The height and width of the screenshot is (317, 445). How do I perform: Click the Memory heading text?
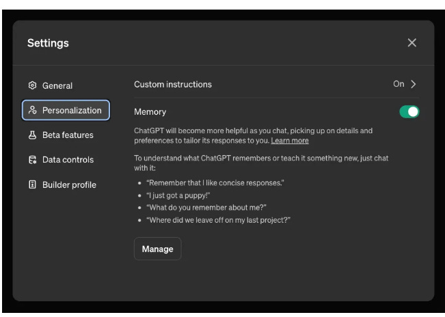pos(150,112)
